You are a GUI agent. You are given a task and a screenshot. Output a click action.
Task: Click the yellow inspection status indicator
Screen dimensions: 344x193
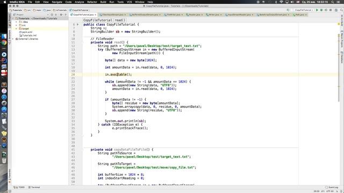[339, 24]
